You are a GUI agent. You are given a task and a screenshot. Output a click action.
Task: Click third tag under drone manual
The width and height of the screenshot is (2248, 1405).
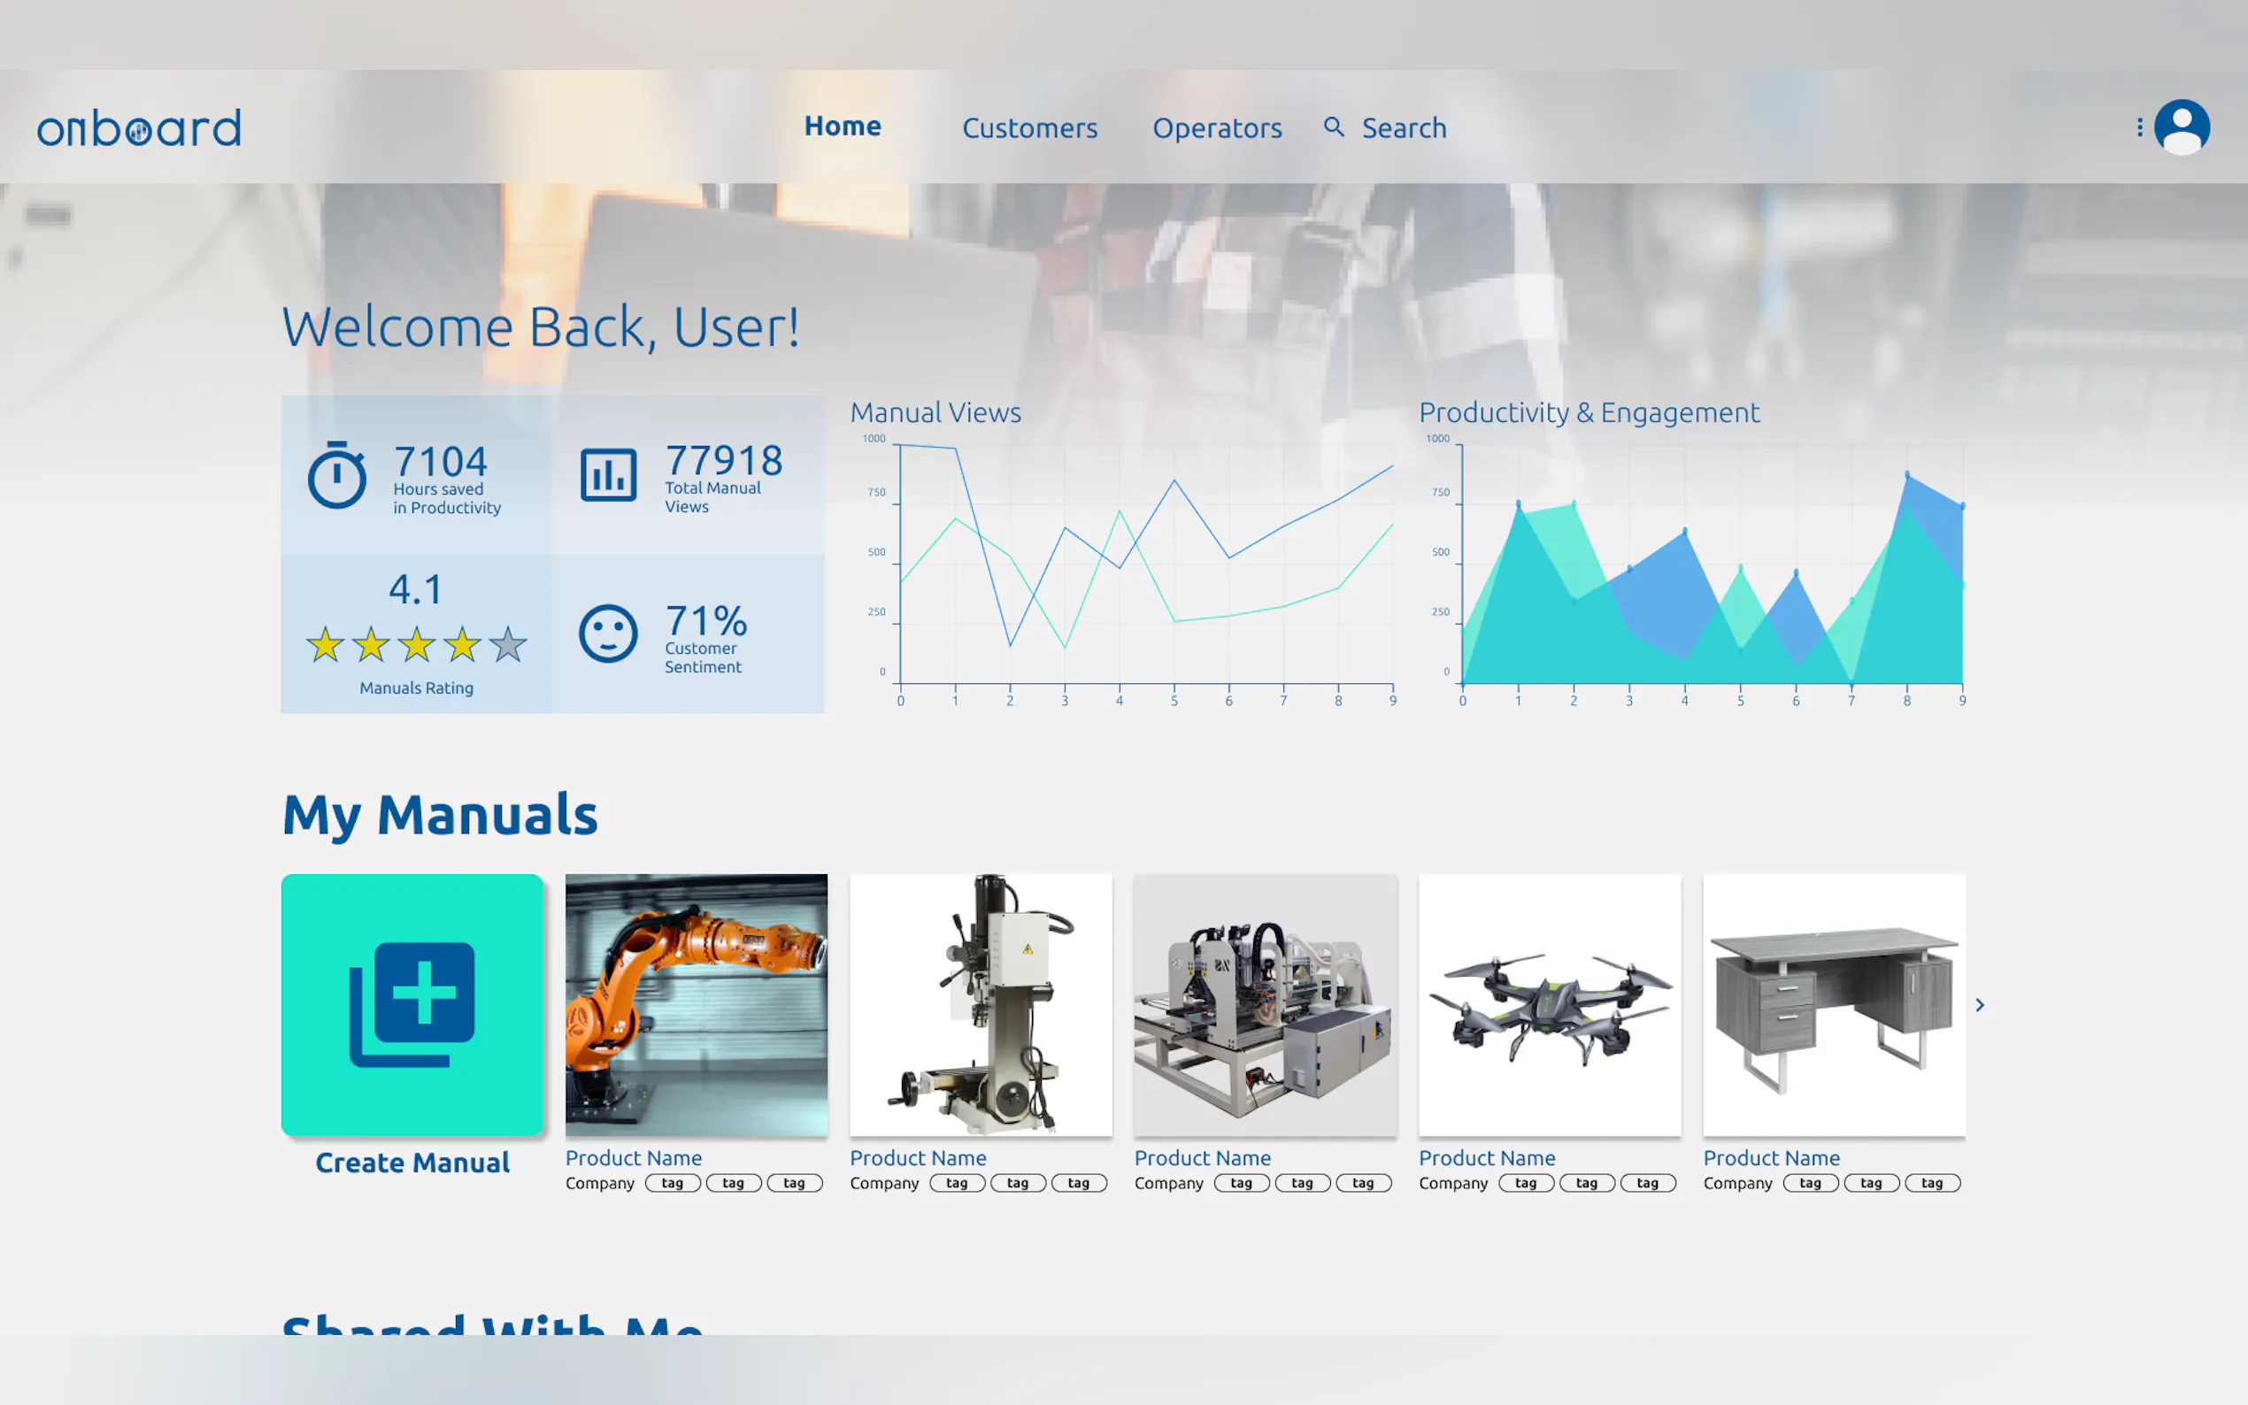[x=1648, y=1183]
